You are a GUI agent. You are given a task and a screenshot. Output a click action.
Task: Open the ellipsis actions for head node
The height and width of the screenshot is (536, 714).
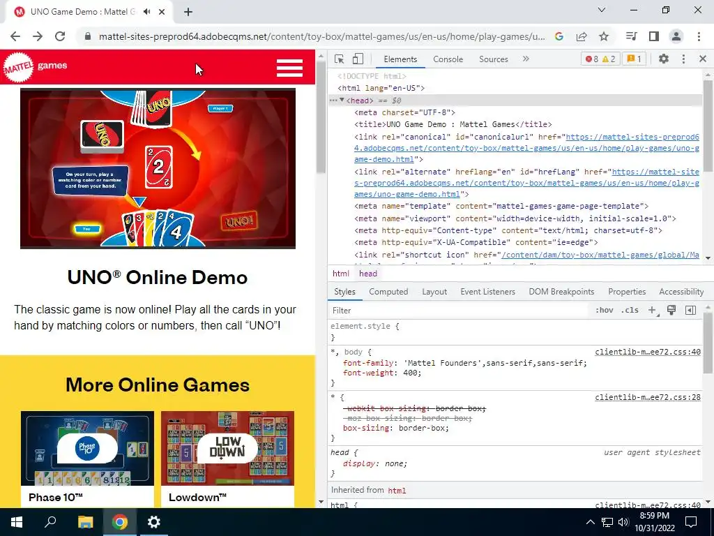pyautogui.click(x=333, y=100)
